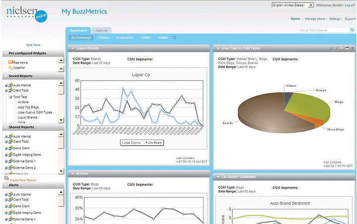357x224 pixels.
Task: Collapse the Al Gore widget
Action: [x=73, y=173]
